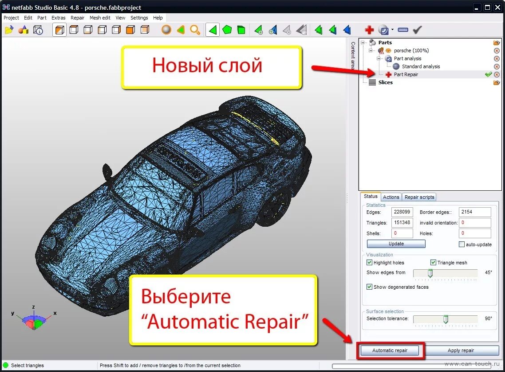
Task: Click the folder icon beside Slices
Action: (x=496, y=83)
